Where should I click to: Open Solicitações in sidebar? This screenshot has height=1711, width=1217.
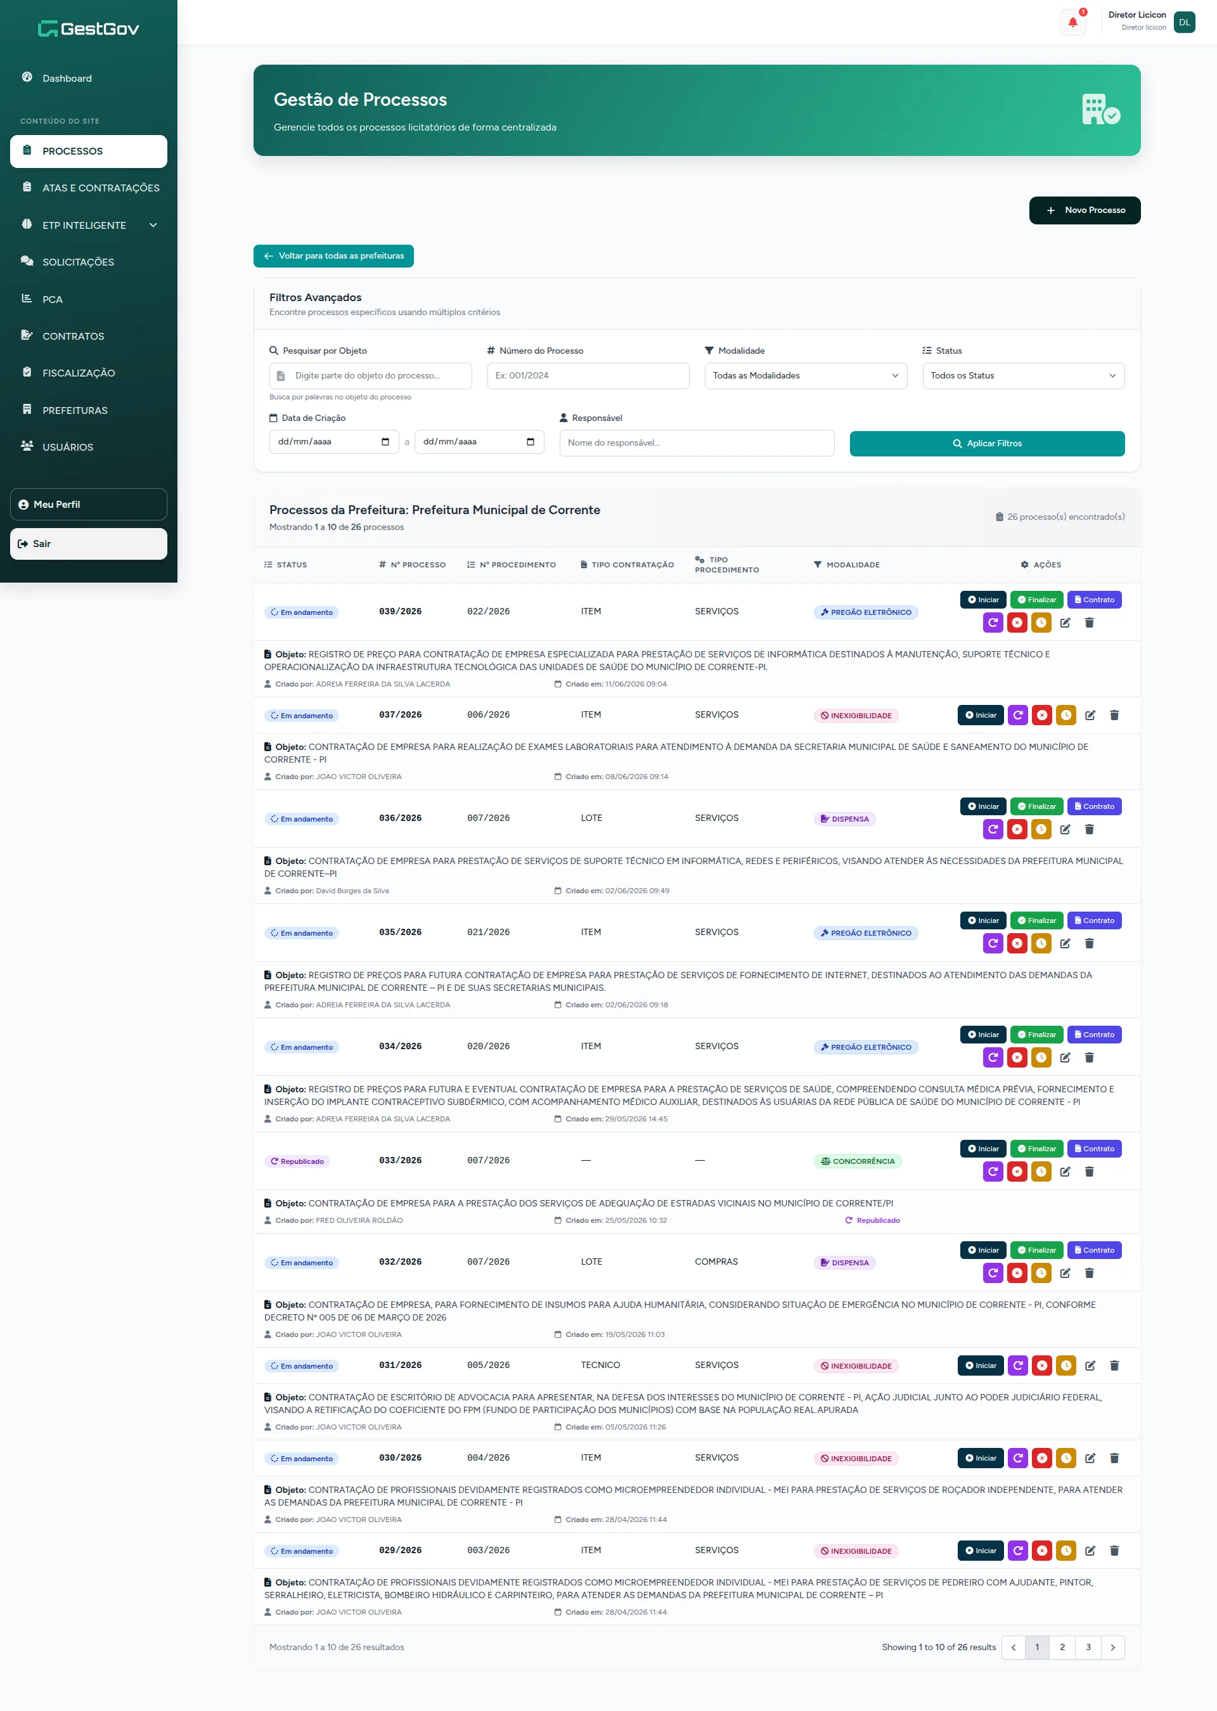tap(89, 262)
